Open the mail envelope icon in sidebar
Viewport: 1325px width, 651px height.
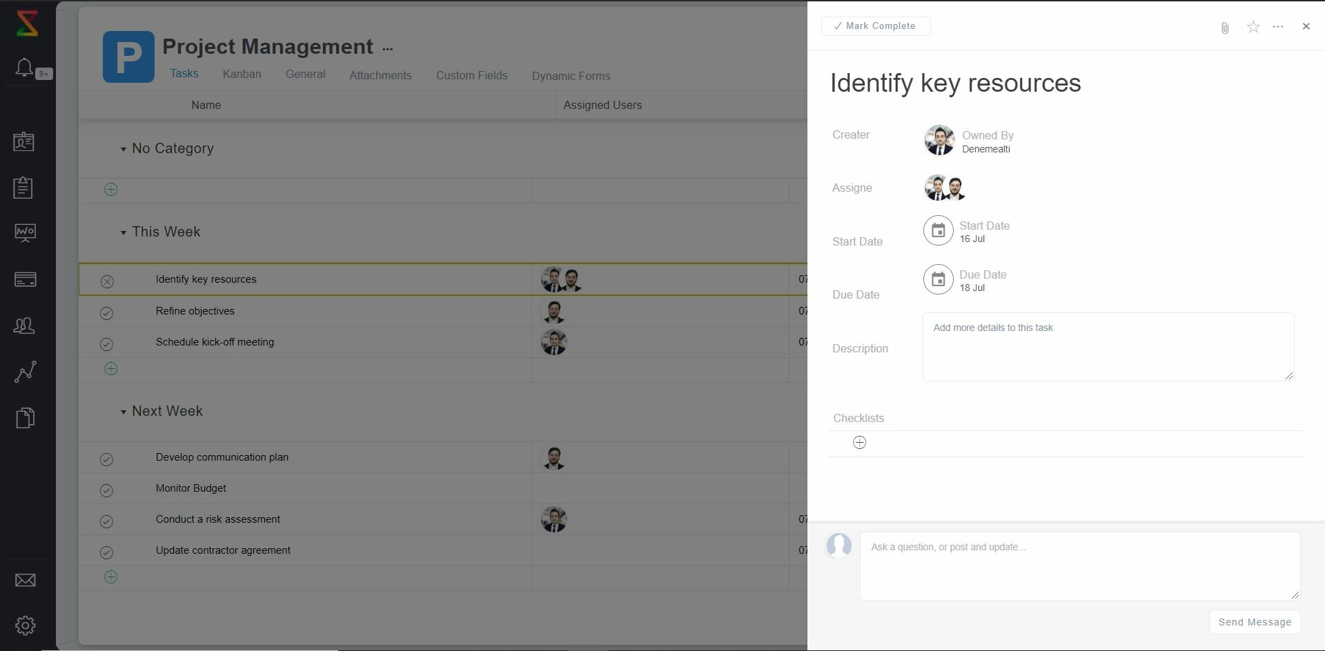pyautogui.click(x=26, y=581)
